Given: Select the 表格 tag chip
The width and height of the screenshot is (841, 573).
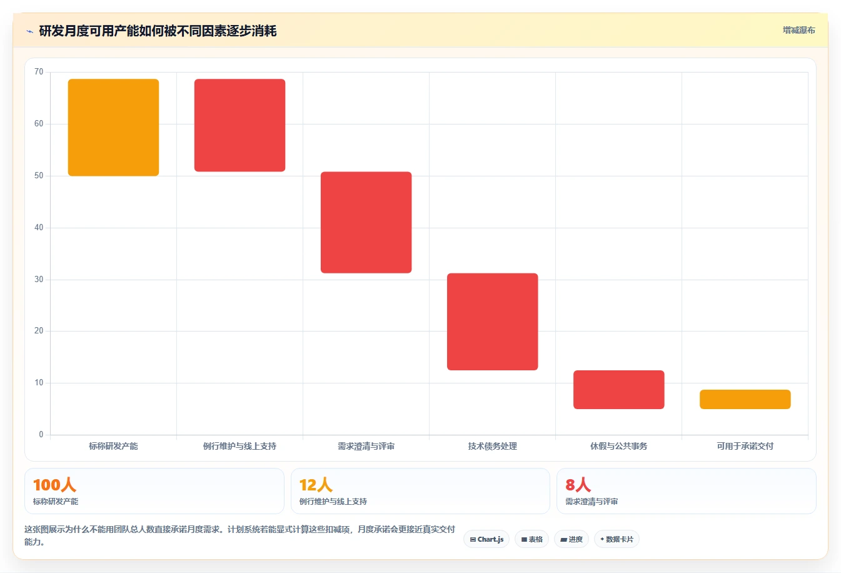Looking at the screenshot, I should [531, 539].
